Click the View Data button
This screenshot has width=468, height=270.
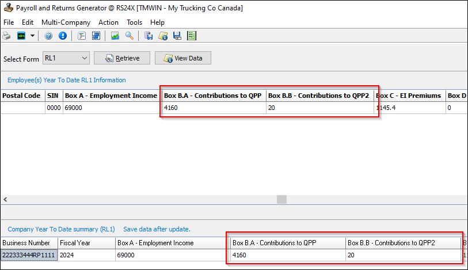click(183, 58)
